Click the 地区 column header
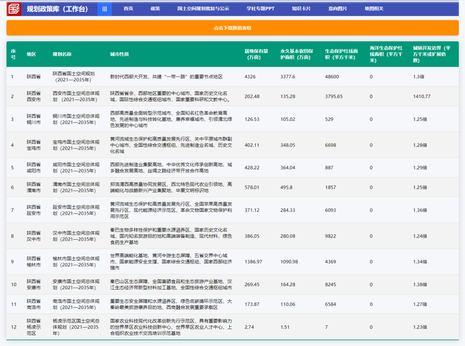 31,54
